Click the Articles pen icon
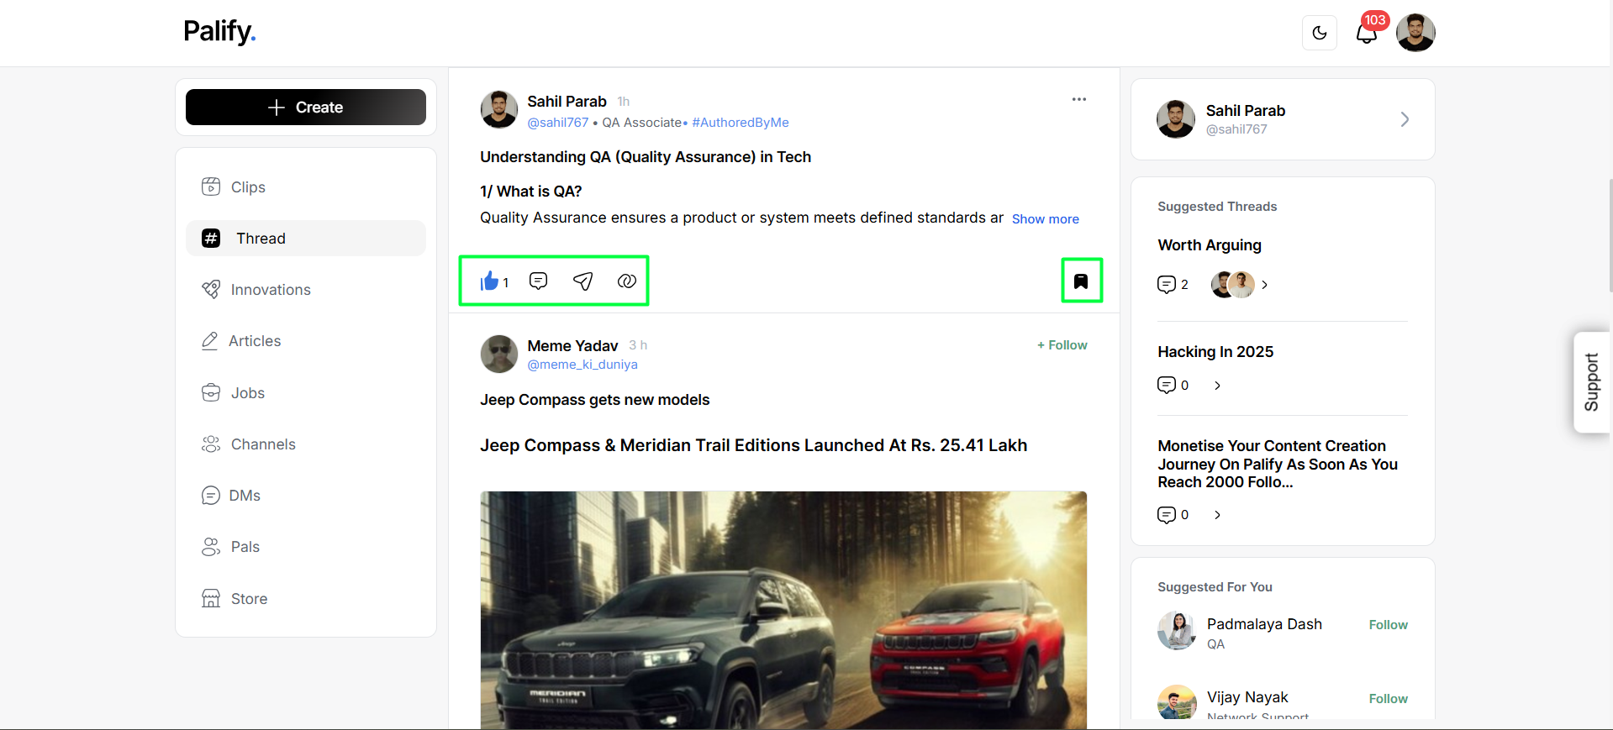Screen dimensions: 1613x730 pyautogui.click(x=210, y=341)
